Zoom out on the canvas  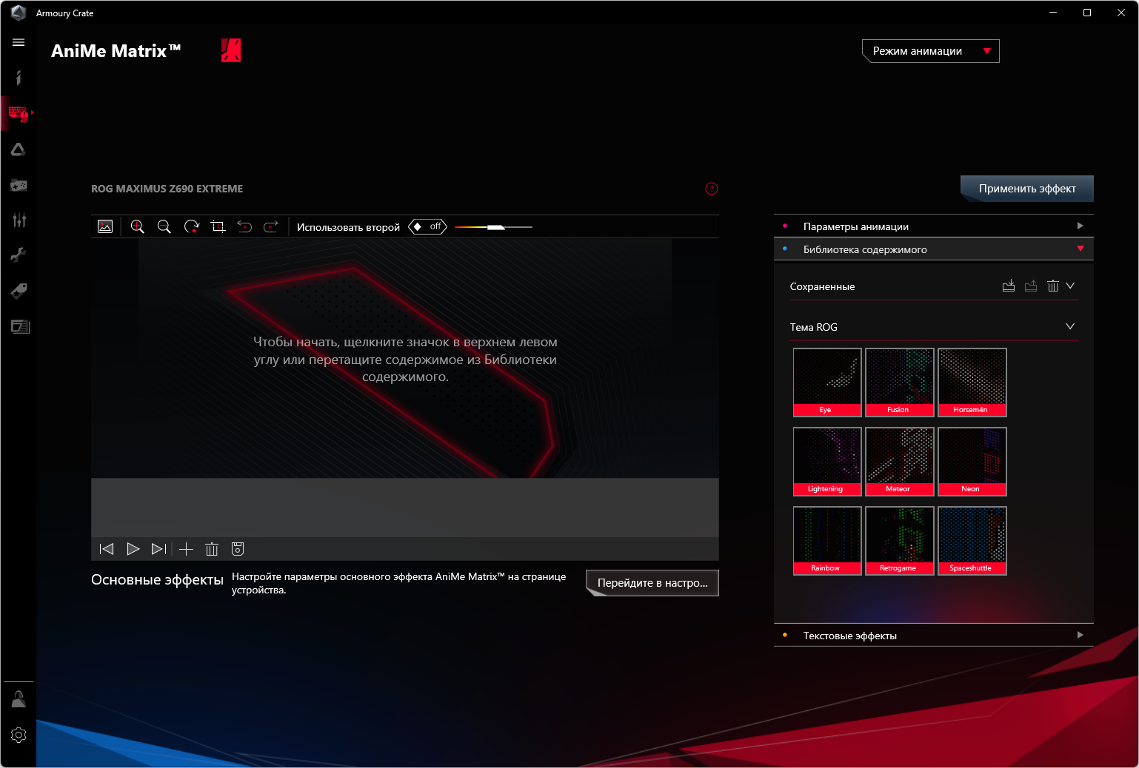(164, 226)
